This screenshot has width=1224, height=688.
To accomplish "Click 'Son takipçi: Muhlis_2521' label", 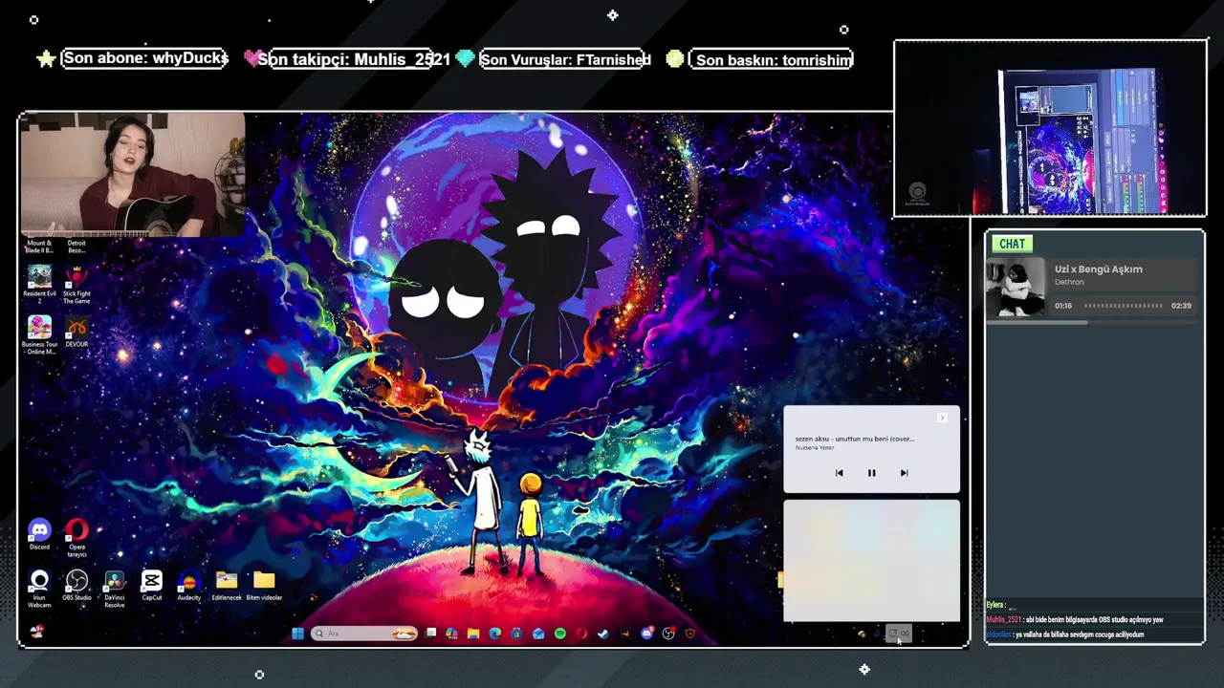I will point(354,59).
